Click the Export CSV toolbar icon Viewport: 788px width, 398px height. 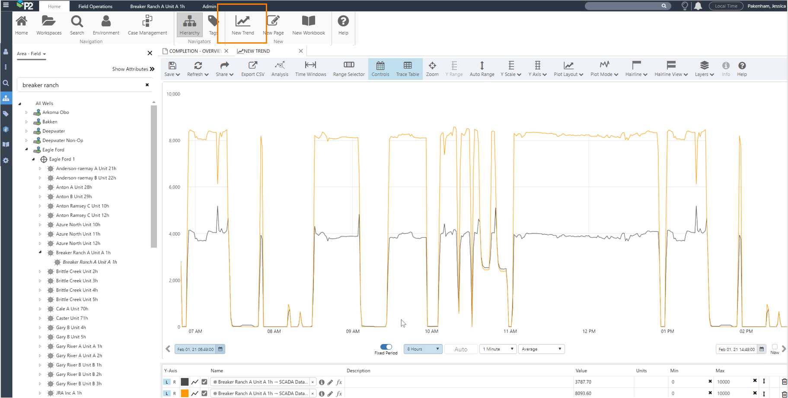pos(252,69)
